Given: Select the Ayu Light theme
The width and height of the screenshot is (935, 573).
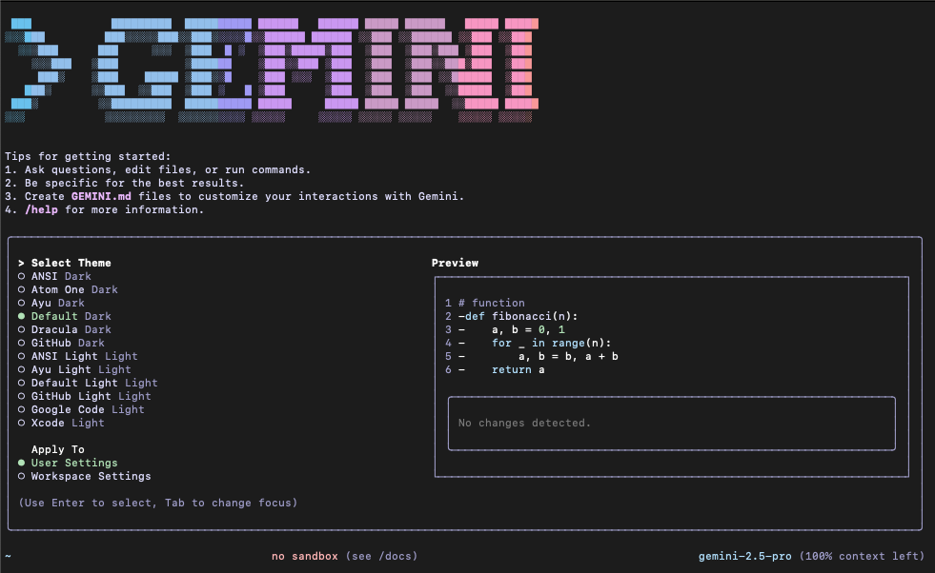Looking at the screenshot, I should click(74, 369).
